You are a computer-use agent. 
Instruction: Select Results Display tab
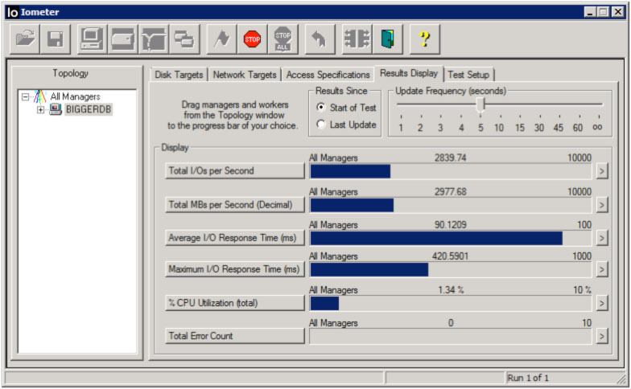coord(409,73)
